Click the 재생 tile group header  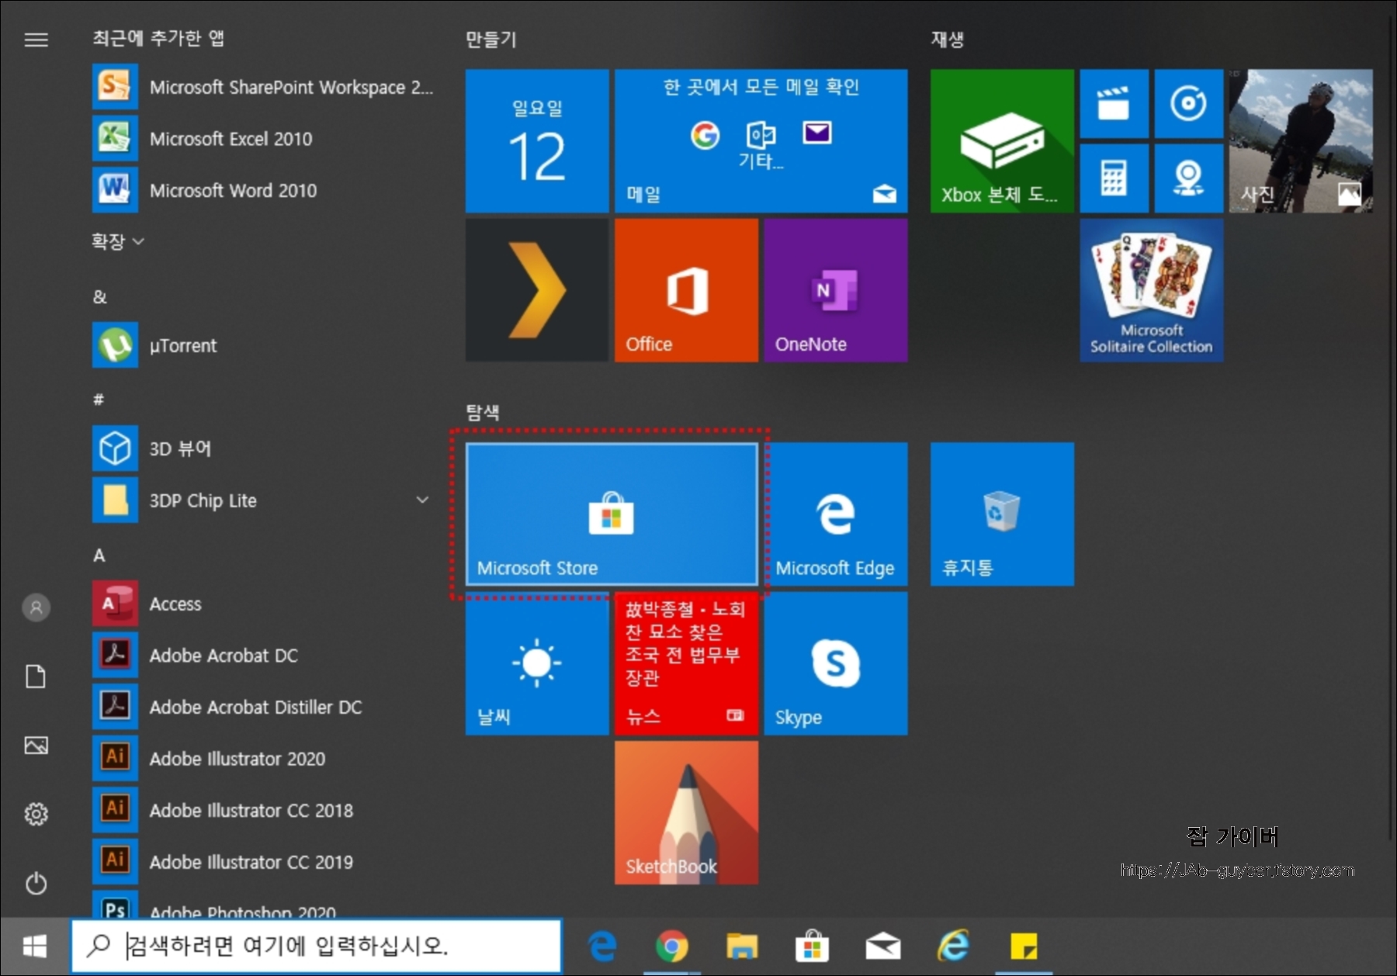[947, 39]
